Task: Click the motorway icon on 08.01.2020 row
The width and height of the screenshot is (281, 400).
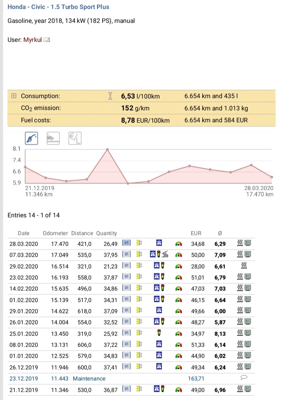Action: click(159, 344)
